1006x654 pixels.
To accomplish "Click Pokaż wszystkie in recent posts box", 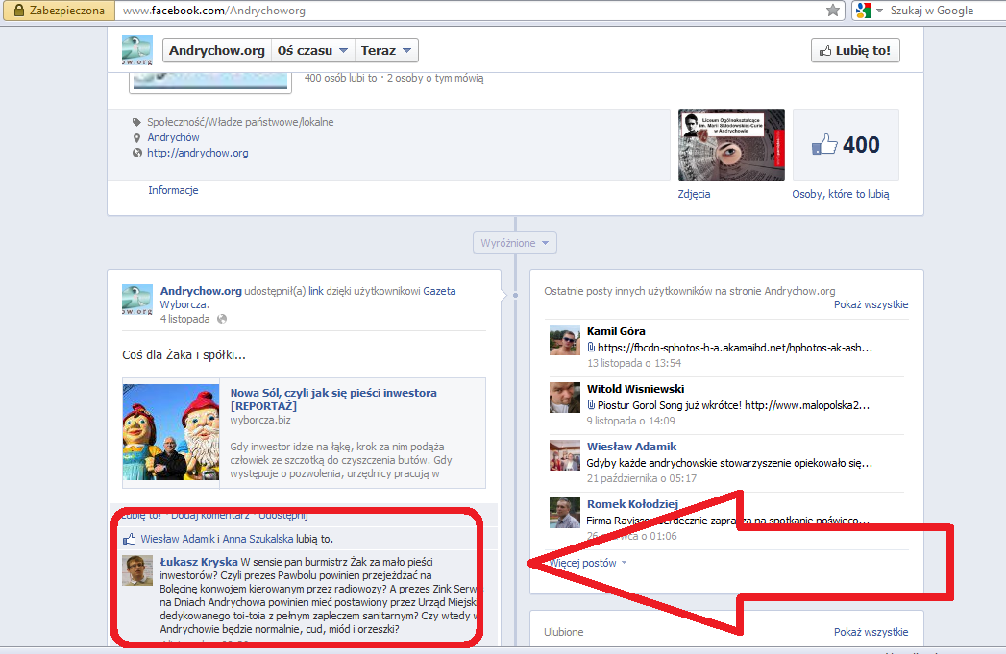I will click(871, 304).
